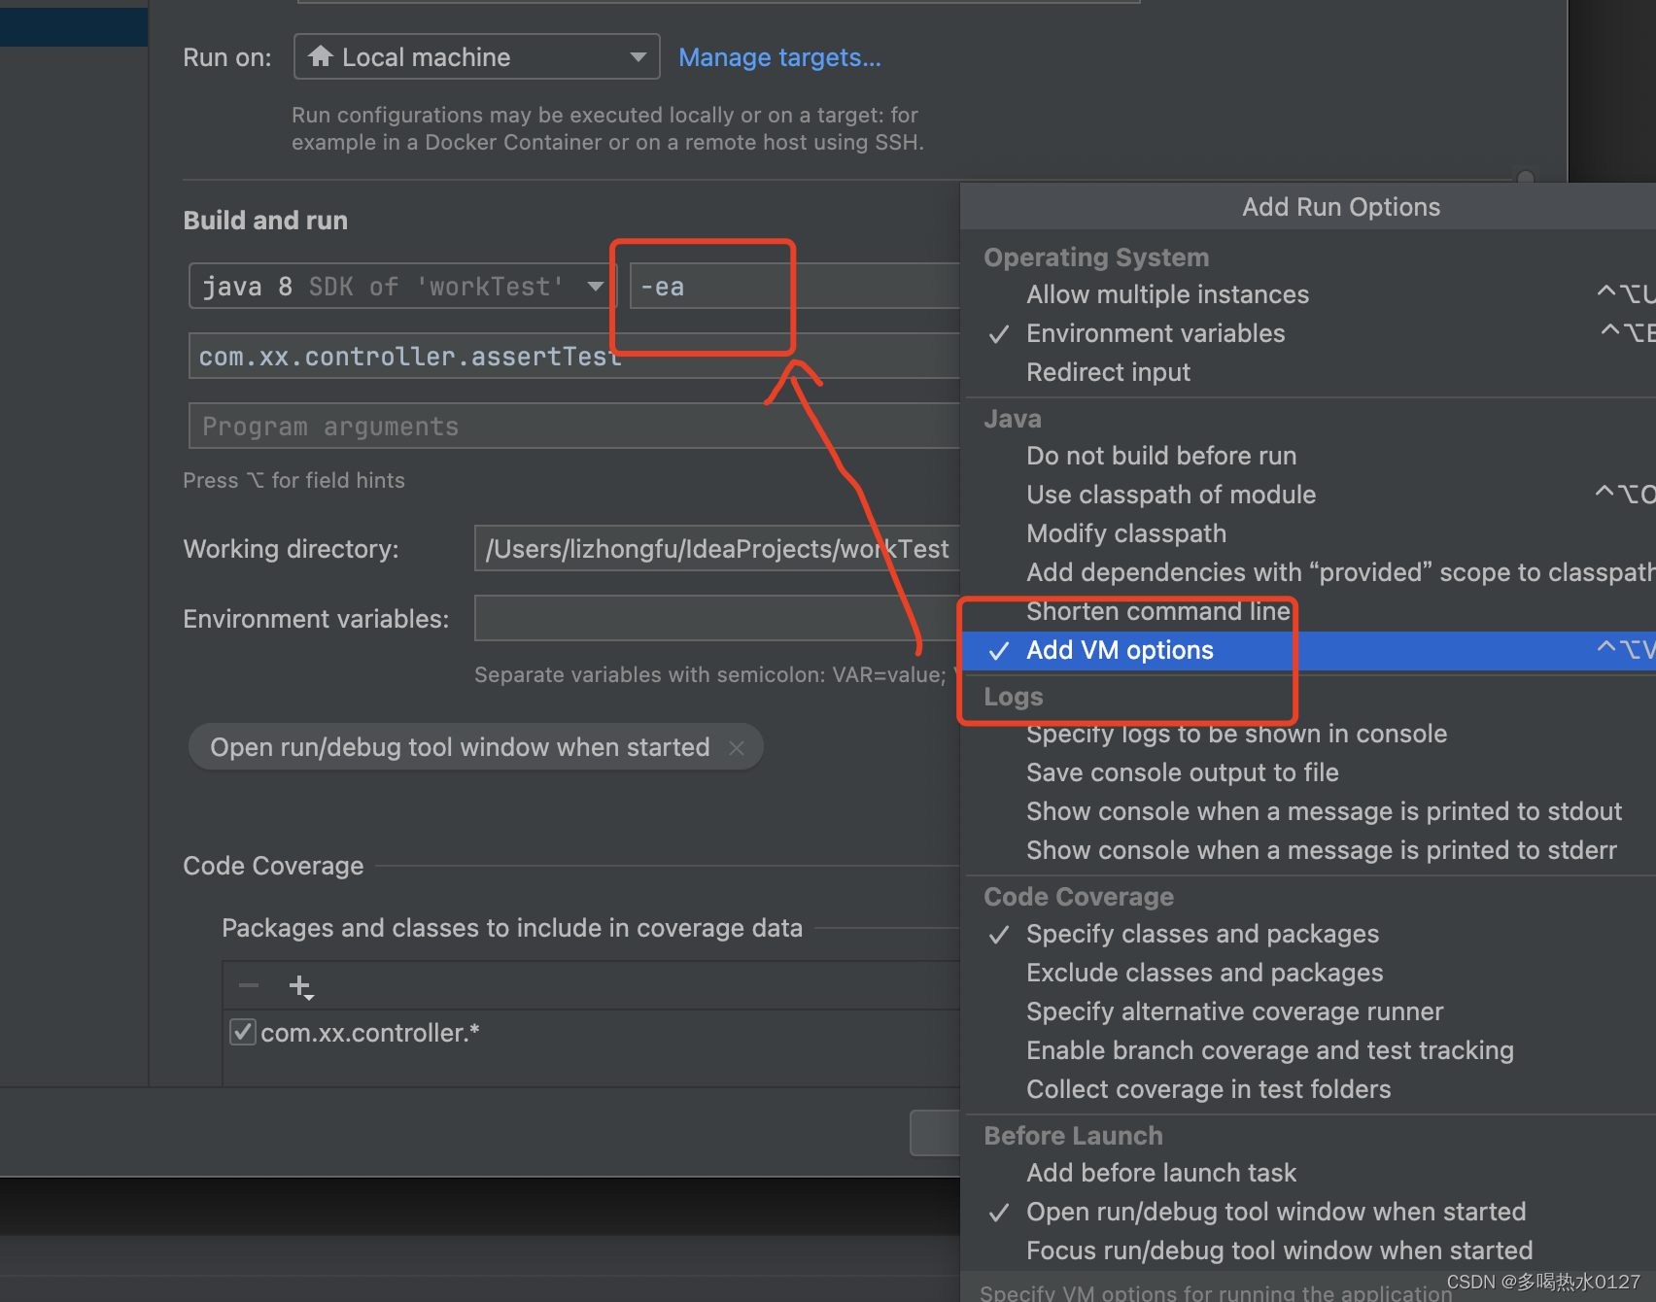Open the Run on target dropdown
This screenshot has width=1656, height=1302.
coord(475,56)
